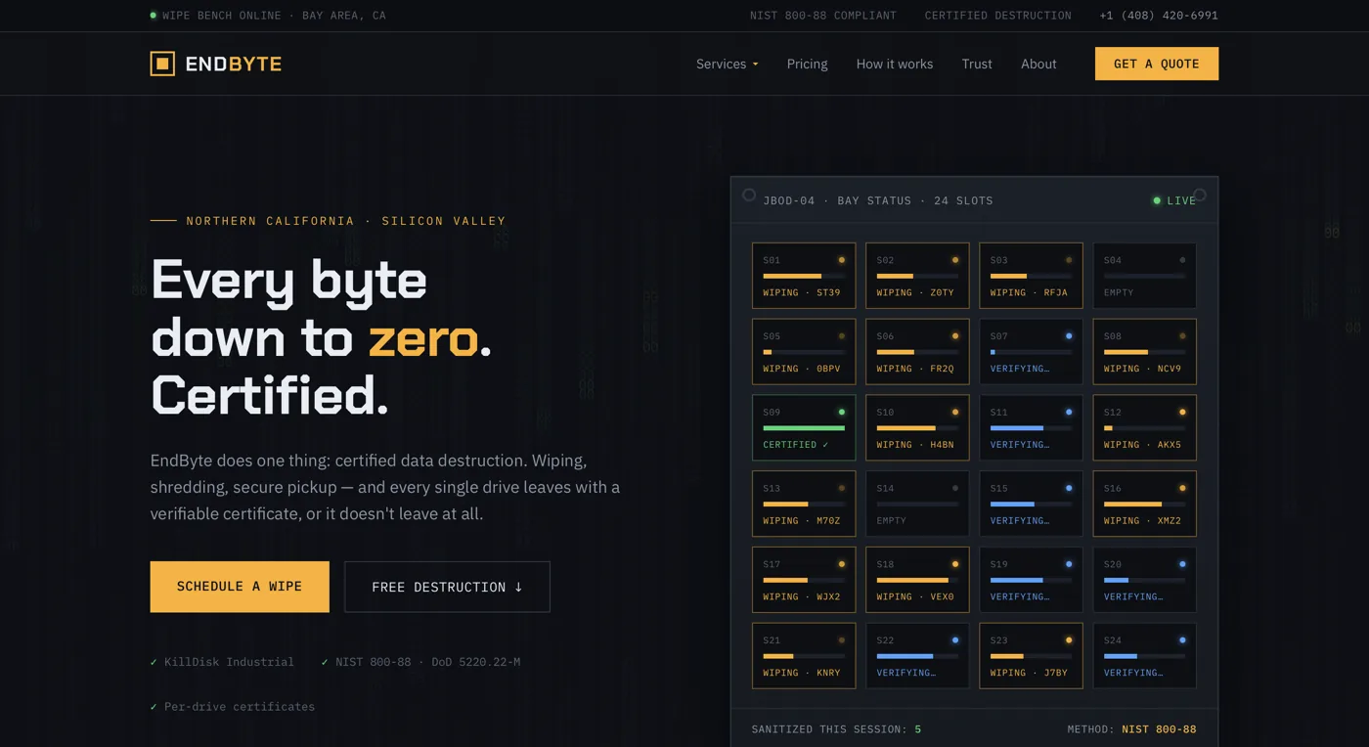Click the green wipe bench online dot
This screenshot has width=1369, height=747.
[x=154, y=16]
